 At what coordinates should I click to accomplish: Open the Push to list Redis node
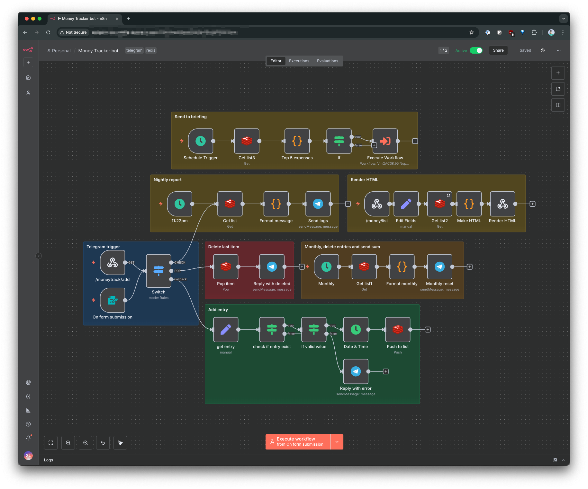tap(398, 329)
